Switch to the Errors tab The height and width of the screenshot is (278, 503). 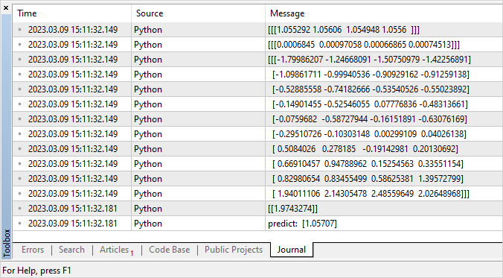(x=33, y=250)
